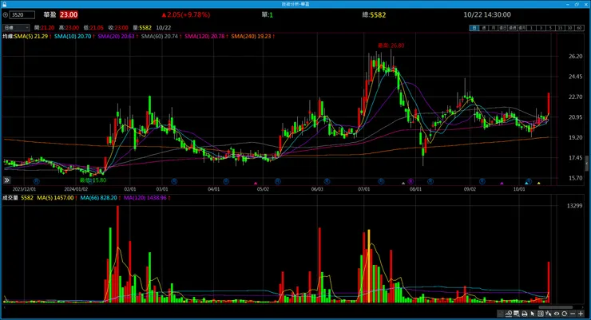Viewport: 591px width, 320px height.
Task: Click the month marker right of 05/02
Action: pos(278,181)
